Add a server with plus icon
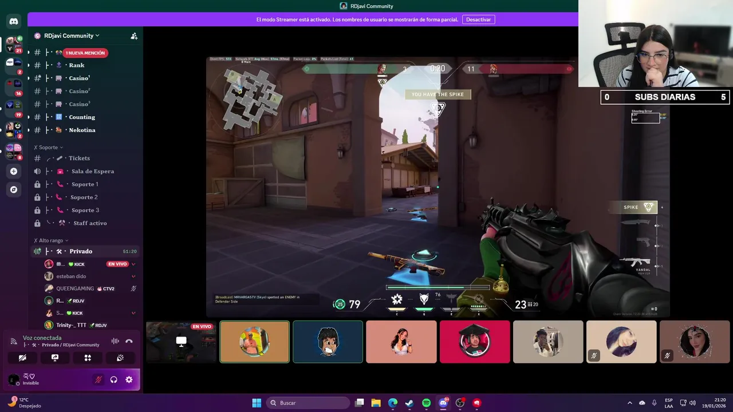The height and width of the screenshot is (412, 733). point(14,171)
